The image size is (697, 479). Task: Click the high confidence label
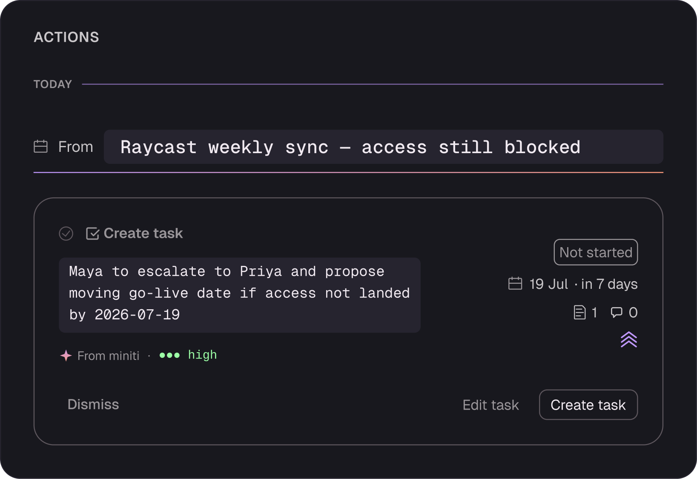coord(202,355)
